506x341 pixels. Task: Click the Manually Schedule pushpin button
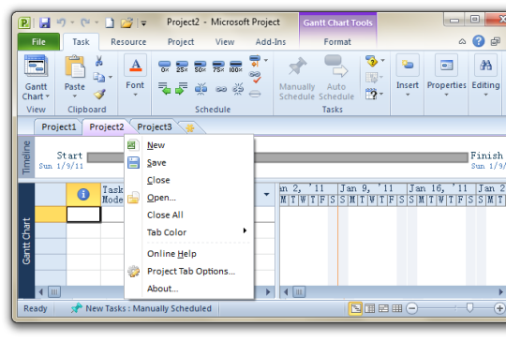pyautogui.click(x=297, y=79)
